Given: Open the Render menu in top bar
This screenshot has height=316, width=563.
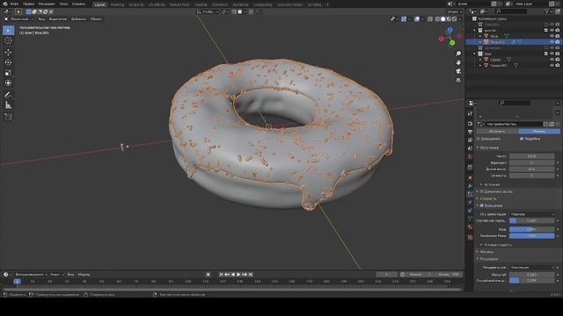Looking at the screenshot, I should (x=47, y=4).
